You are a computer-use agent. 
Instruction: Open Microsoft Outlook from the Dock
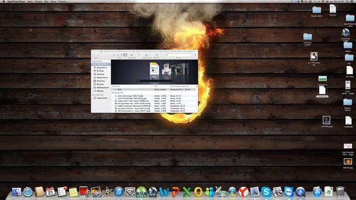coord(198,192)
